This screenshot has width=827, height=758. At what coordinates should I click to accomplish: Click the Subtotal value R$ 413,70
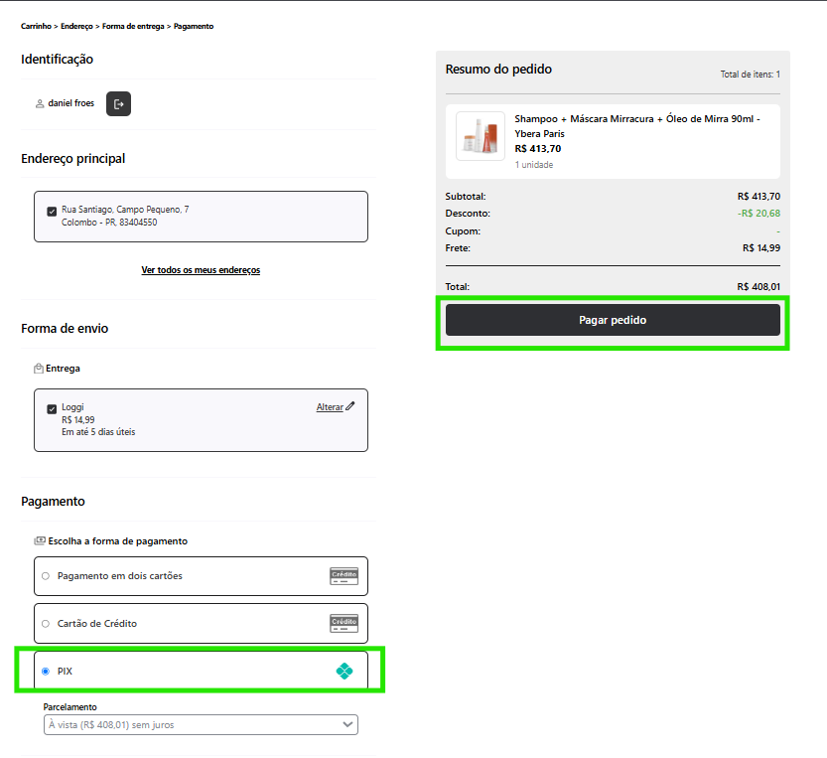(758, 197)
